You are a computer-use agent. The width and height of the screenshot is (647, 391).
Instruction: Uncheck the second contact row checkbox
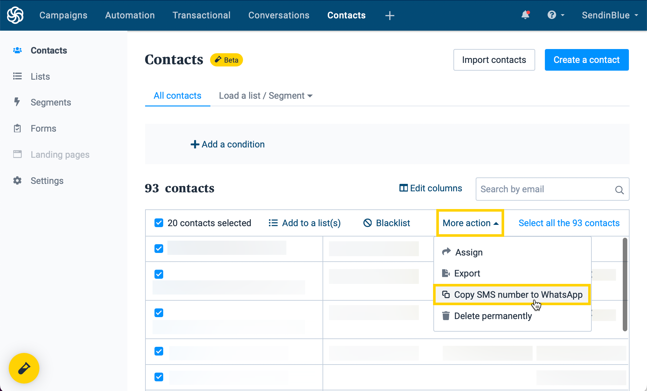coord(159,274)
